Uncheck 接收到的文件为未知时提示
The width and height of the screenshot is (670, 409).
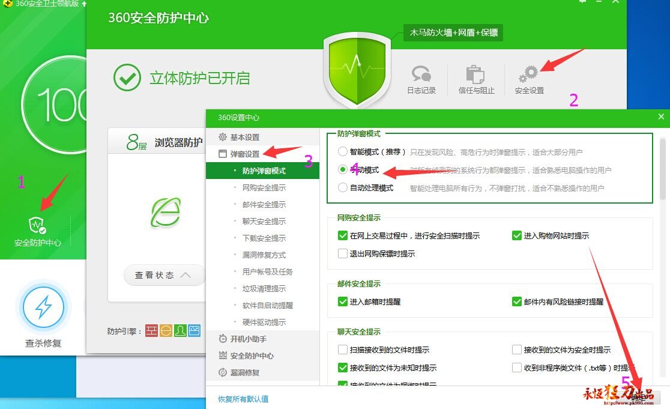click(x=343, y=368)
